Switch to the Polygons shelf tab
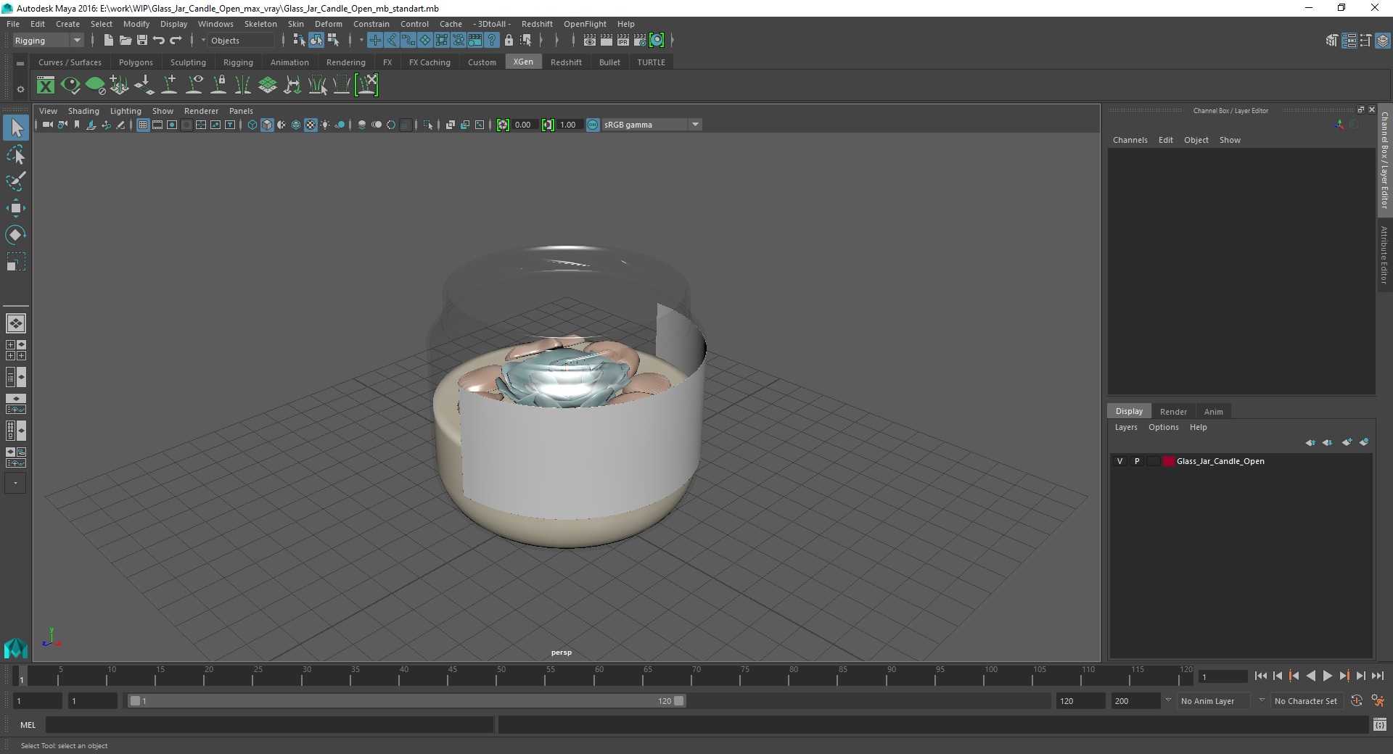1393x754 pixels. coord(136,62)
